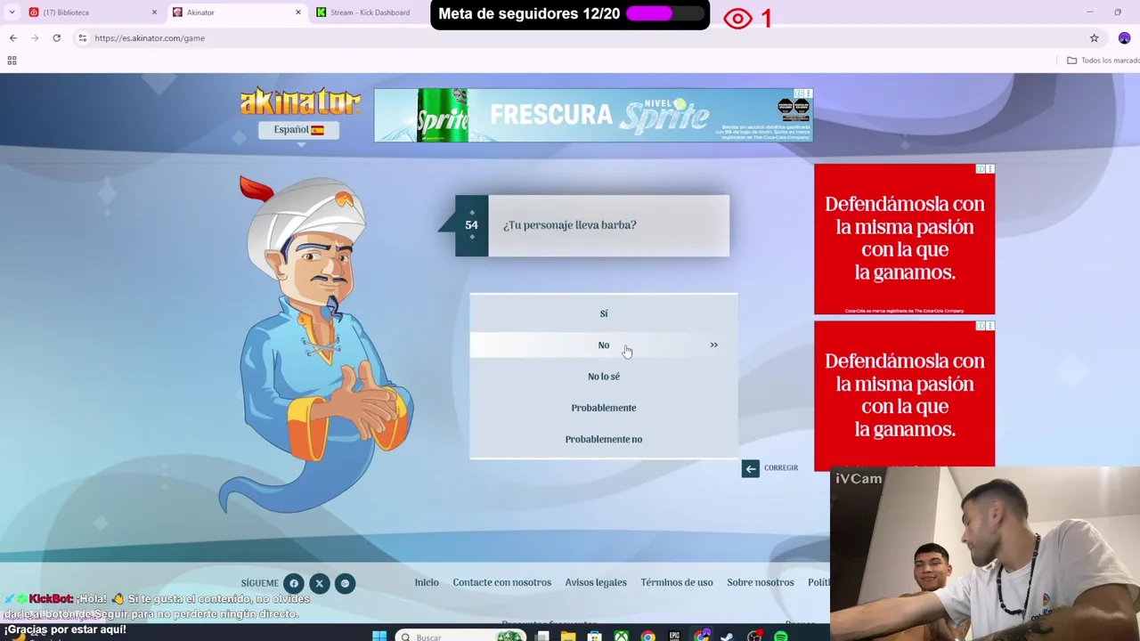1140x641 pixels.
Task: Open Sobre nosotros link
Action: pyautogui.click(x=761, y=582)
